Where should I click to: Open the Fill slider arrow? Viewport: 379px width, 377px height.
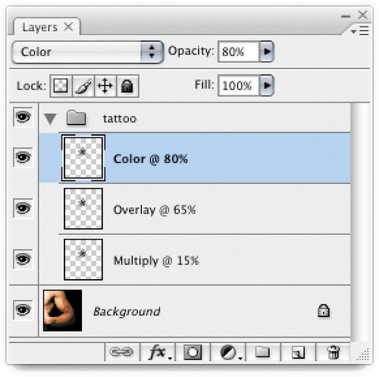(x=267, y=85)
